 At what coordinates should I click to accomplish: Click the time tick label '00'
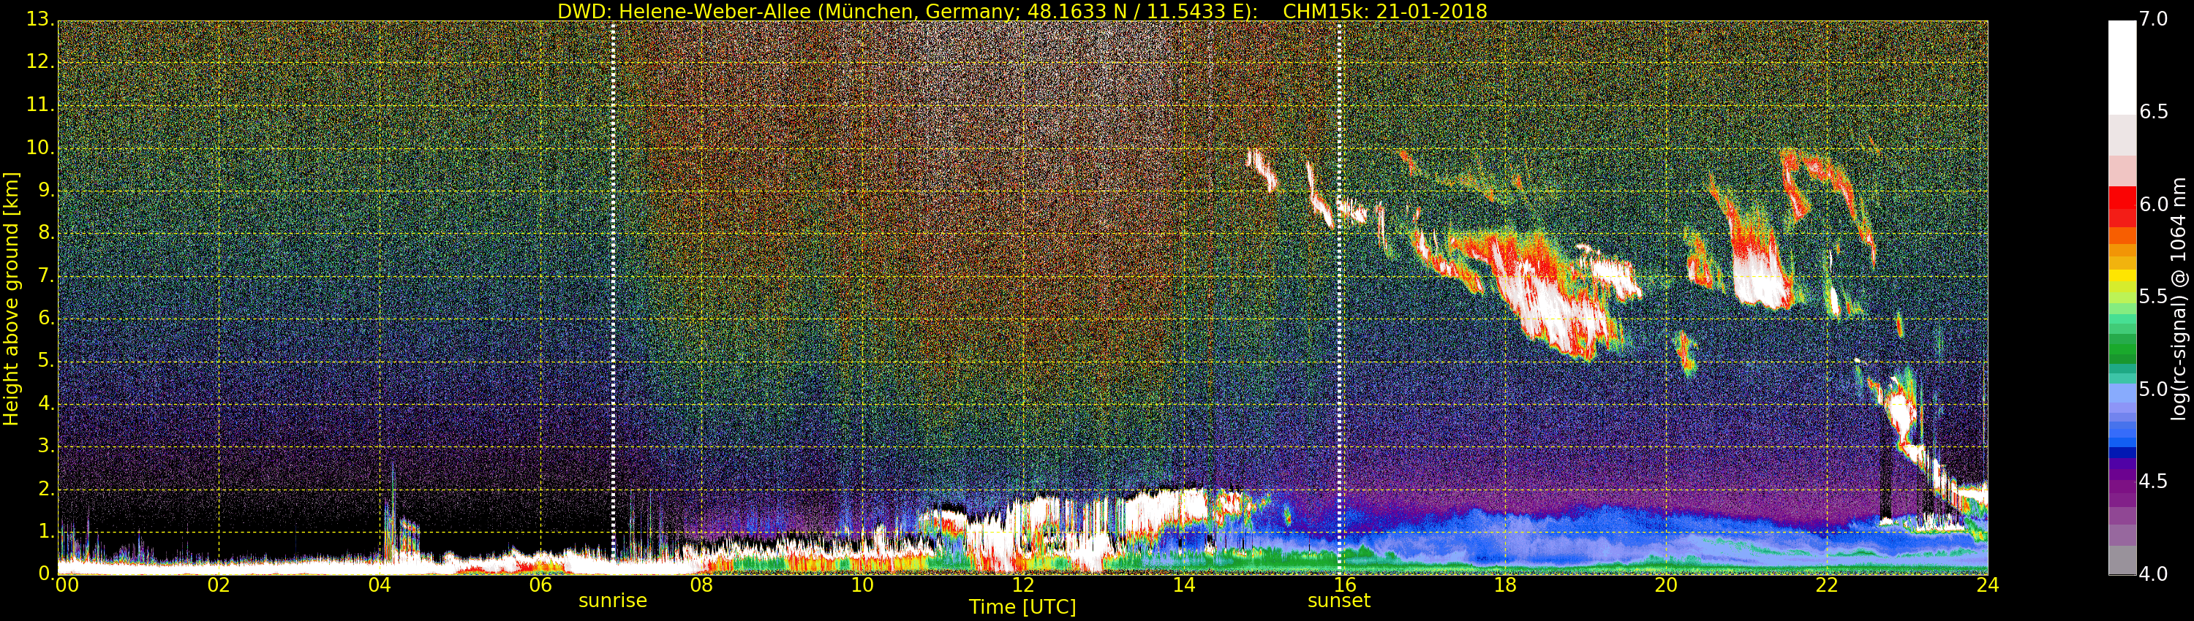(x=67, y=585)
